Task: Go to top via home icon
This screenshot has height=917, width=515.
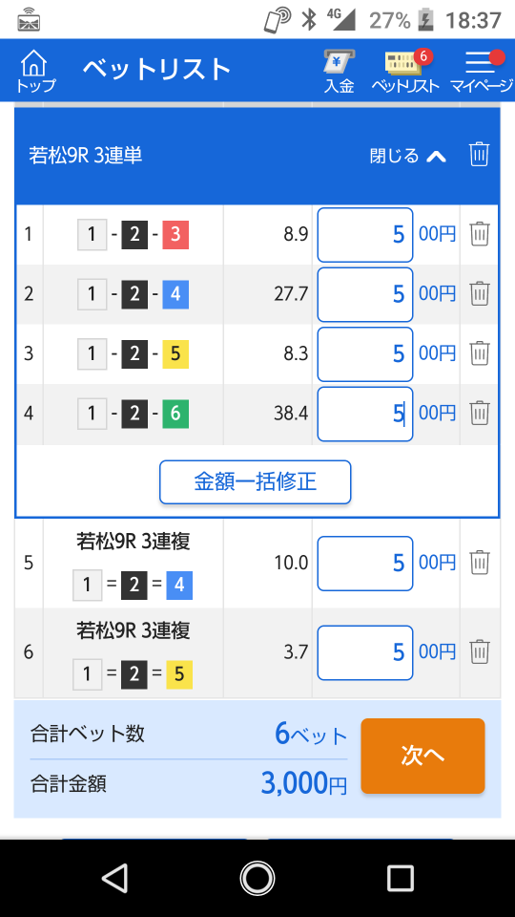Action: coord(35,70)
